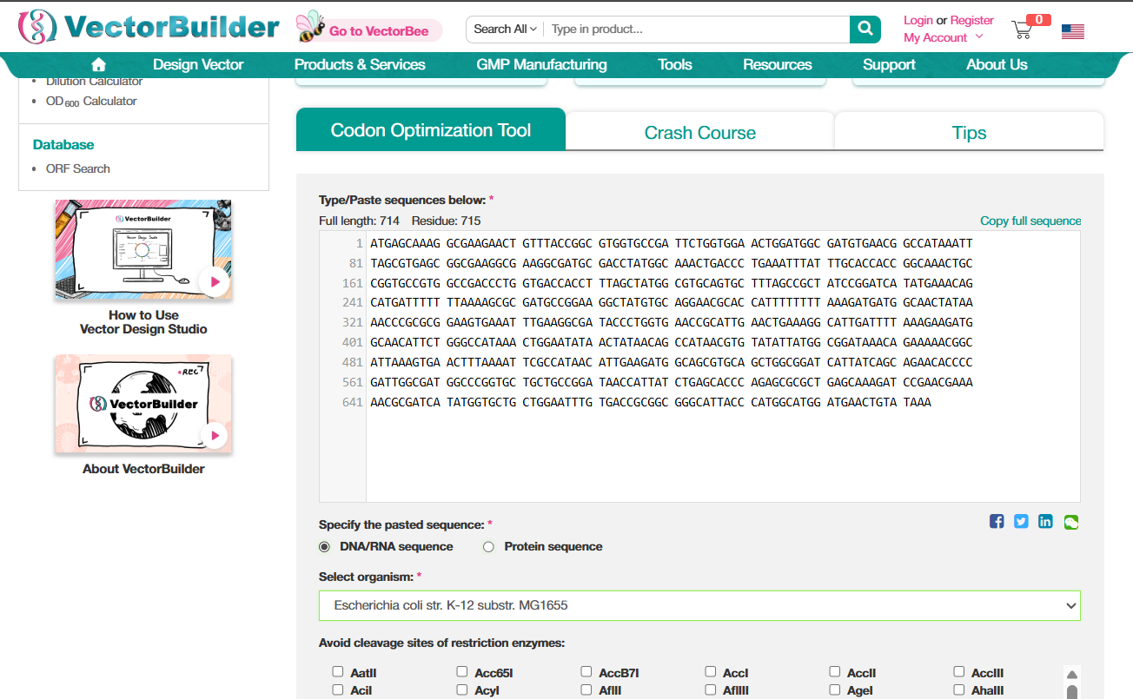Enable the AccB7I enzyme checkbox
This screenshot has height=699, width=1133.
[586, 672]
